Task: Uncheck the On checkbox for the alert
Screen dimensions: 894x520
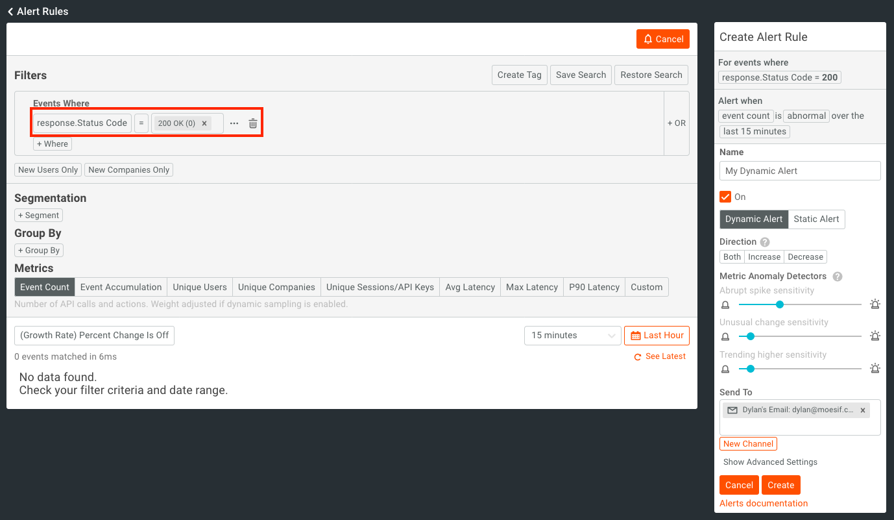Action: 725,197
